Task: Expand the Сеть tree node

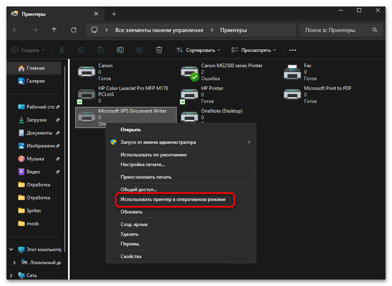Action: pyautogui.click(x=11, y=275)
